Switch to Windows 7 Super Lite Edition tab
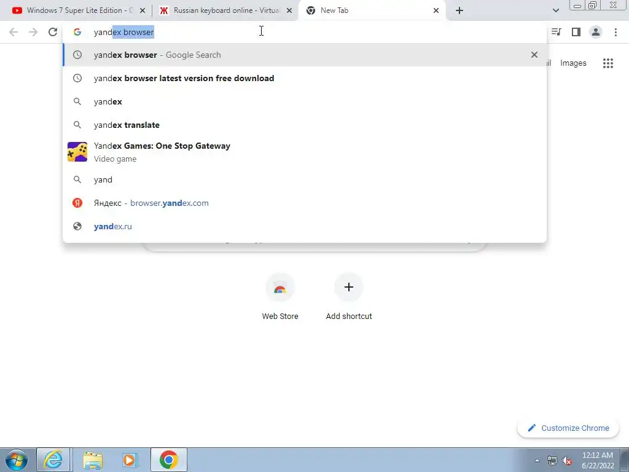This screenshot has height=472, width=629. tap(79, 10)
